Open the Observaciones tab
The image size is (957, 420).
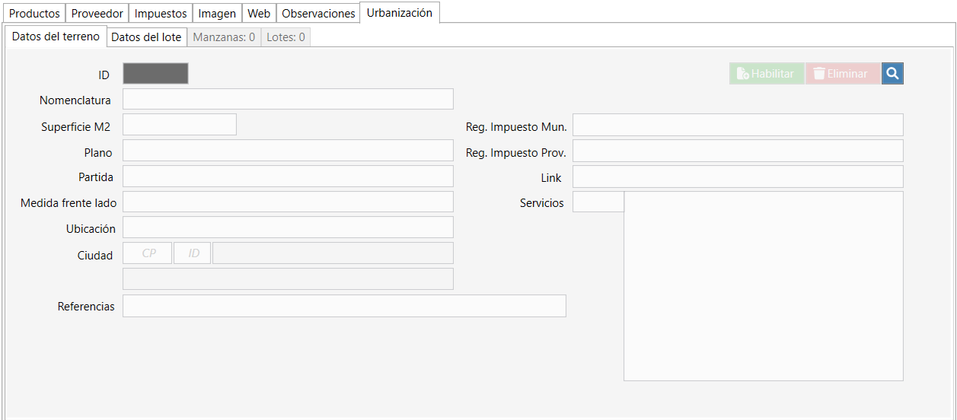click(318, 14)
